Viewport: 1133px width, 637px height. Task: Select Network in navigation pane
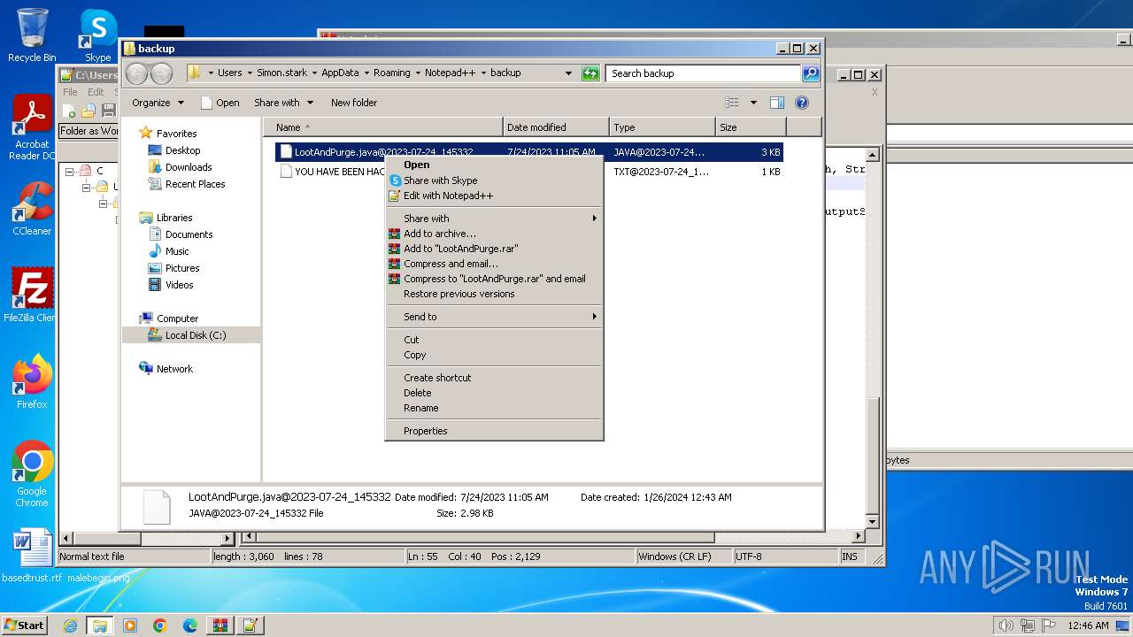(174, 369)
